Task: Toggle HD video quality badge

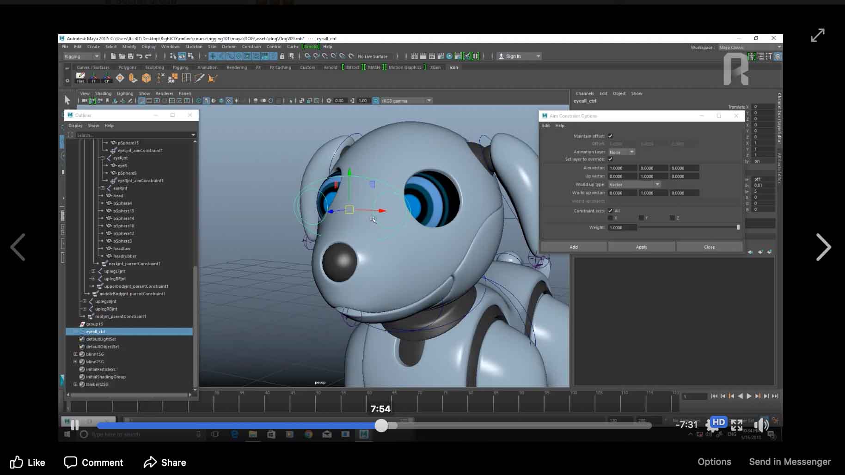Action: pos(718,422)
